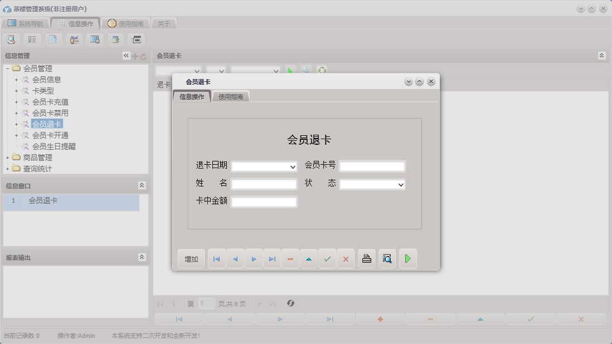
Task: Switch to 使用指南 tab inside the dialog
Action: tap(231, 95)
